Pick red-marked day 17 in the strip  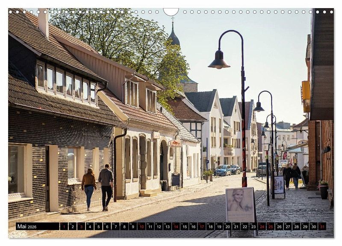pos(202,226)
